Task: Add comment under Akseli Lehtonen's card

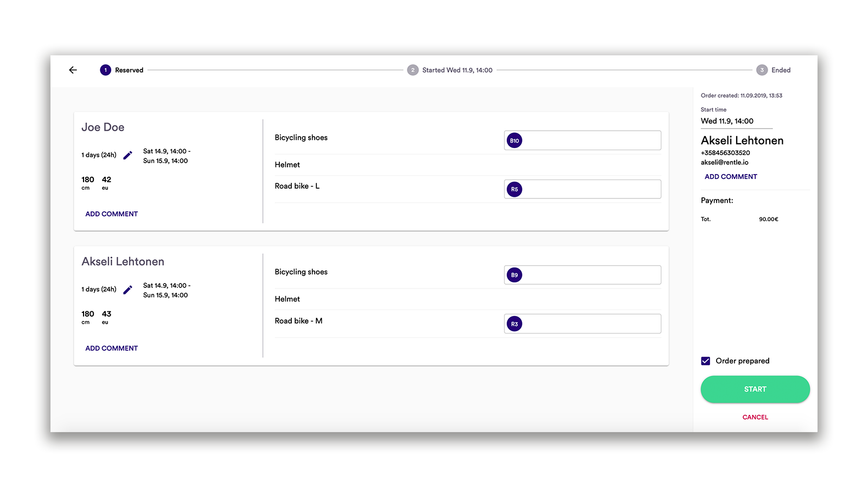Action: (112, 349)
